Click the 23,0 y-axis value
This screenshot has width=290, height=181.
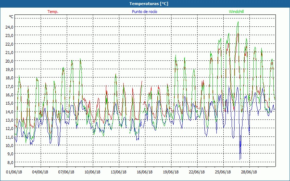tap(9, 35)
